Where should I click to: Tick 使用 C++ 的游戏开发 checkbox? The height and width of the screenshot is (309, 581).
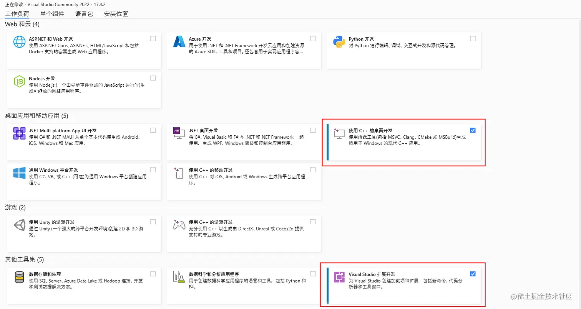pyautogui.click(x=313, y=222)
